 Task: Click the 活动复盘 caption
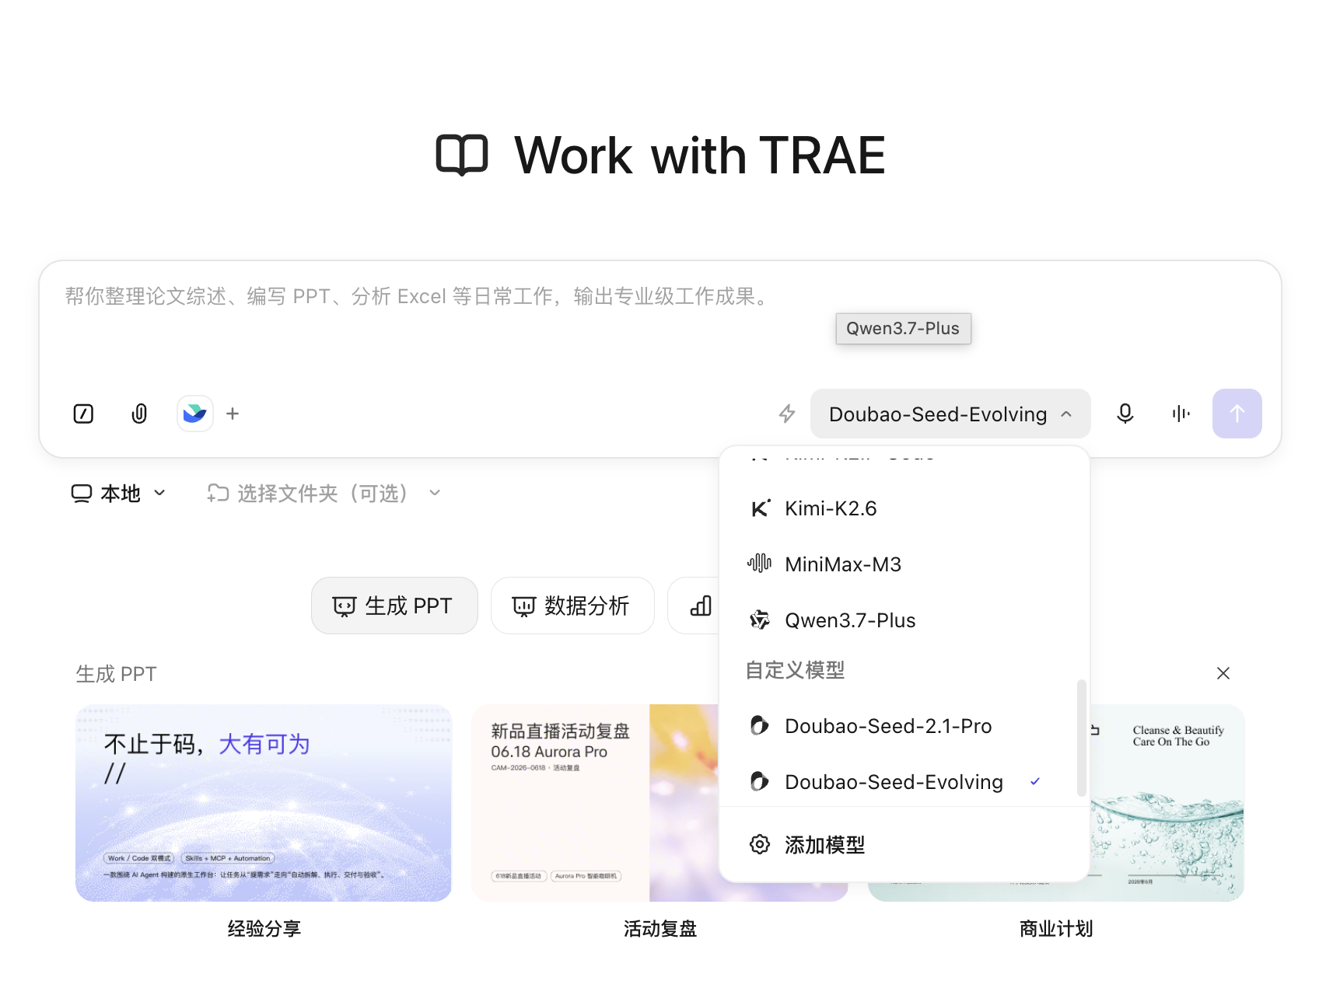(660, 929)
